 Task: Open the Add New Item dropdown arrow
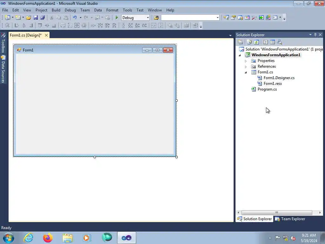[x=23, y=18]
